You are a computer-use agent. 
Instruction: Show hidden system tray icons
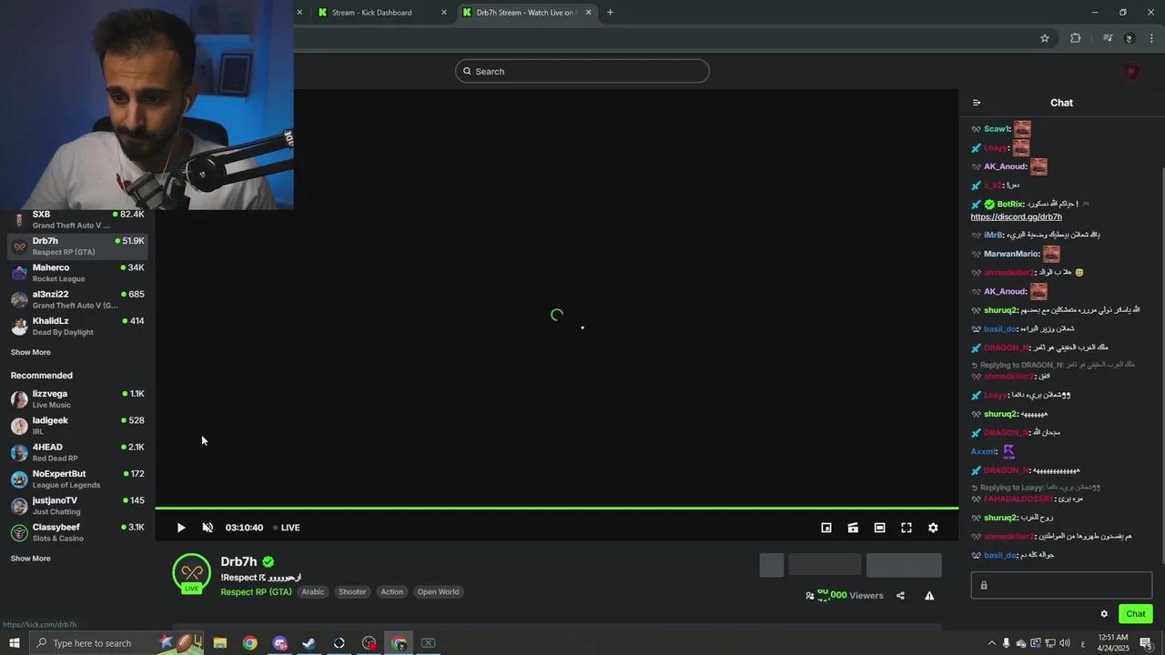(992, 643)
